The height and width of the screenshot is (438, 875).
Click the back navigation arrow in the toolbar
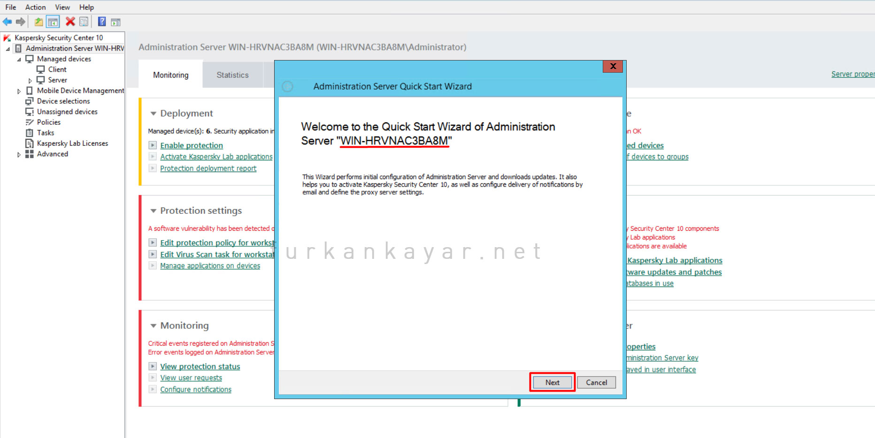pyautogui.click(x=7, y=22)
